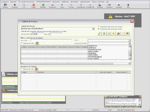Open the Newsletter menu
150x112 pixels.
coord(74,2)
